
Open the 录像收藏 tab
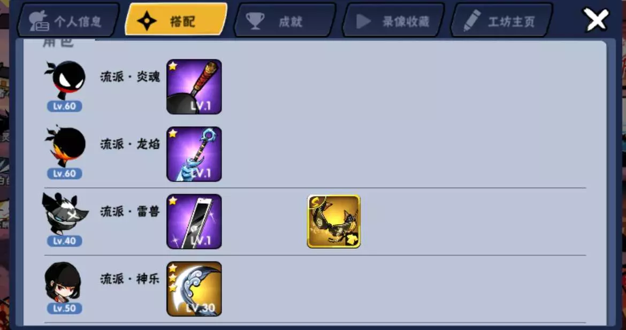click(393, 21)
